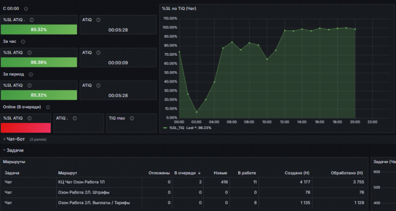This screenshot has width=396, height=211.
Task: Open info icon of ATiQ panel showing 00:05:28 under С 00:00
Action: point(98,20)
